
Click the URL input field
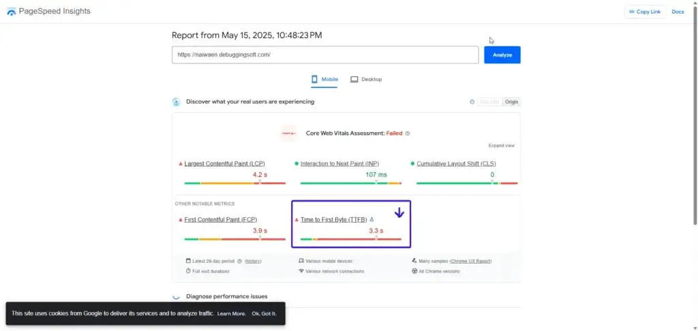325,54
